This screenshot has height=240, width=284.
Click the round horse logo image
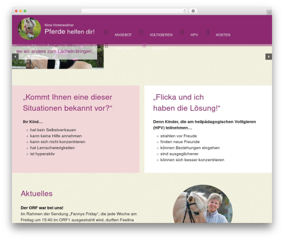[x=30, y=28]
